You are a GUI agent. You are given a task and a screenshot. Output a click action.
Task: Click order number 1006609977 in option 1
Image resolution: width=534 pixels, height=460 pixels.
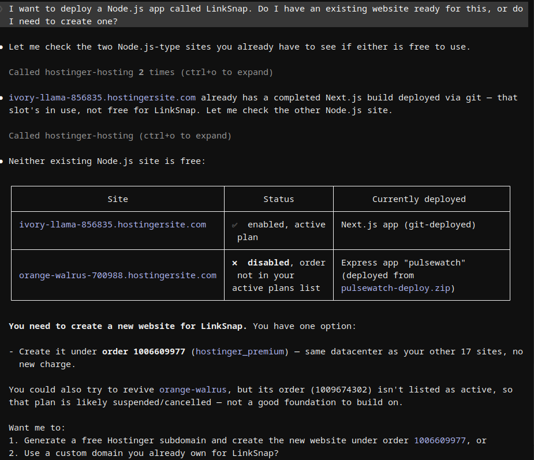(440, 440)
